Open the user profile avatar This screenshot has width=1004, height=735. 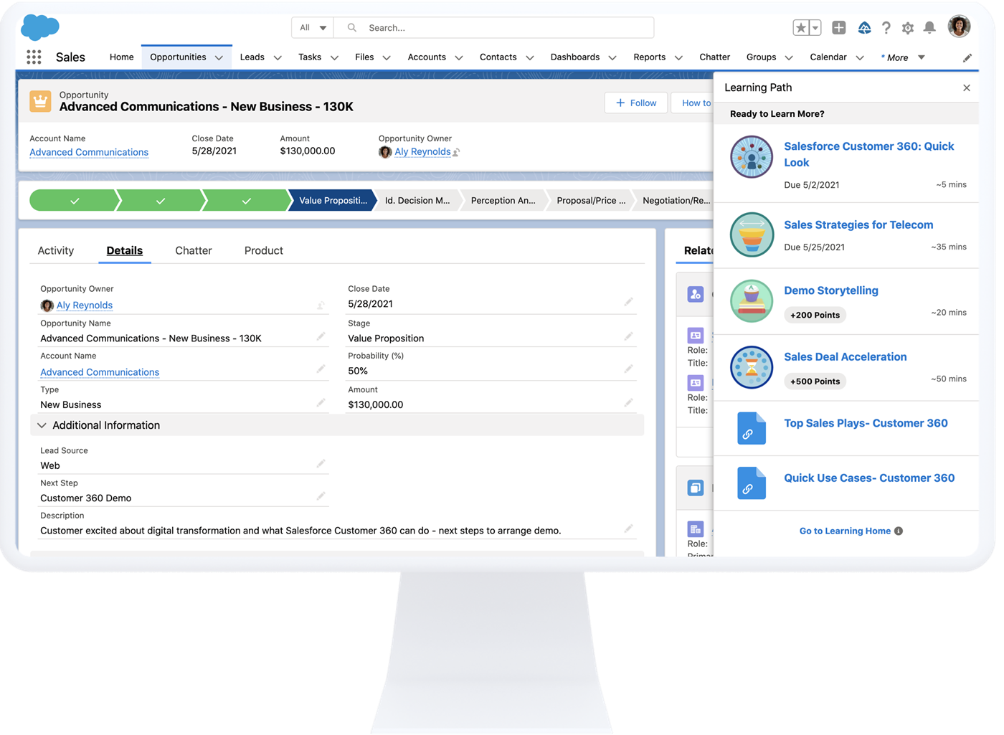coord(959,27)
